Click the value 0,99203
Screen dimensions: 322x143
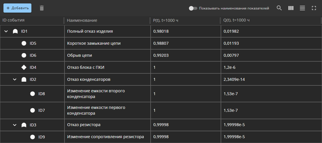pos(161,55)
